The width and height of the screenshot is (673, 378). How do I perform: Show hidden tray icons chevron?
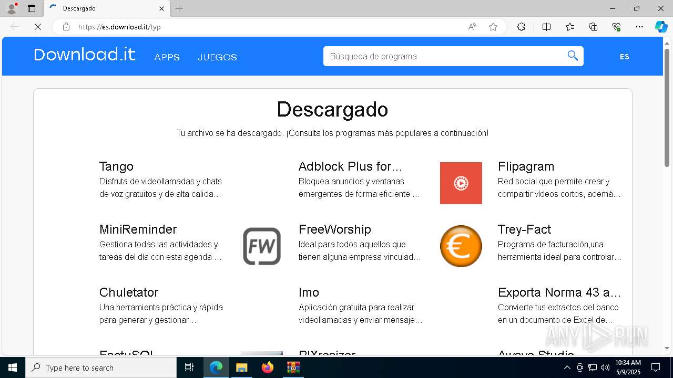point(567,367)
